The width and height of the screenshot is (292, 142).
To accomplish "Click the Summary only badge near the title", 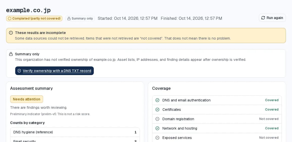I will [x=80, y=19].
